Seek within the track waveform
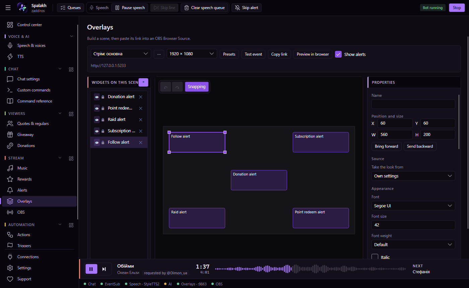 point(310,269)
